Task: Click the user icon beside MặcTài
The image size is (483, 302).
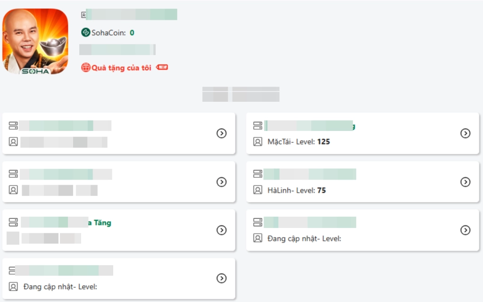Action: point(258,141)
